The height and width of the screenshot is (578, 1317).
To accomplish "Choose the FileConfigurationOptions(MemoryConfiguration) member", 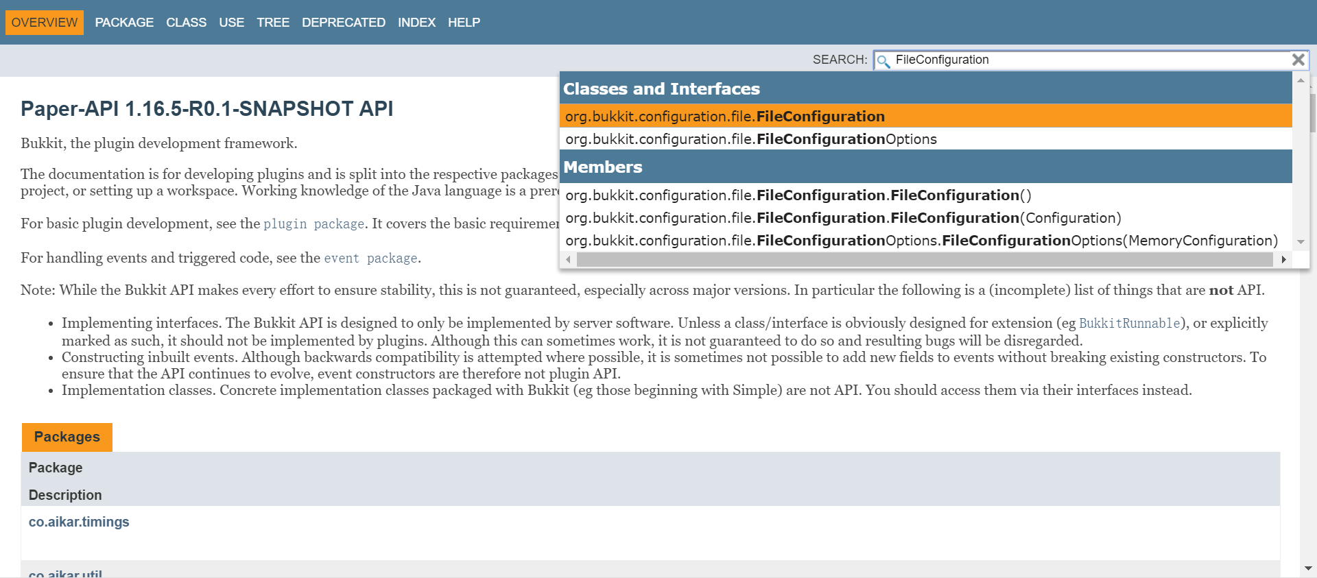I will pos(926,241).
